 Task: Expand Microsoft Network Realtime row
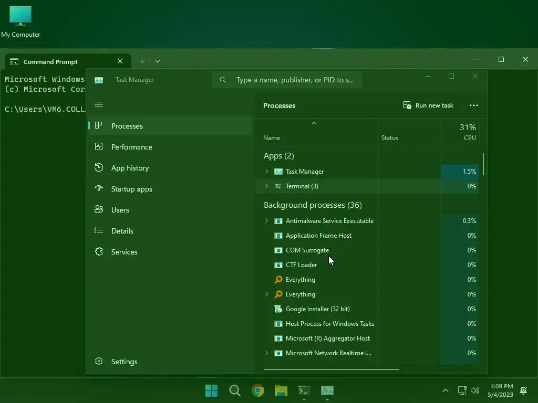pos(266,353)
